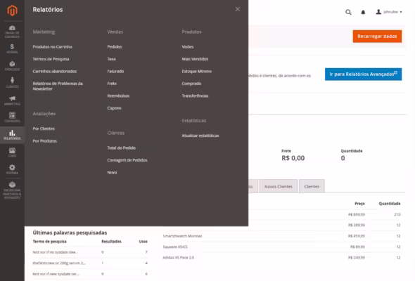Open the Pedidos sales report
This screenshot has height=281, width=415.
pyautogui.click(x=115, y=47)
